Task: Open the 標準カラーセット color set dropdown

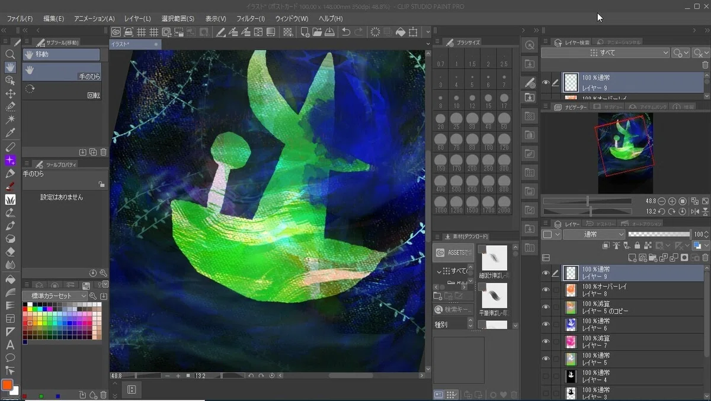Action: tap(55, 296)
